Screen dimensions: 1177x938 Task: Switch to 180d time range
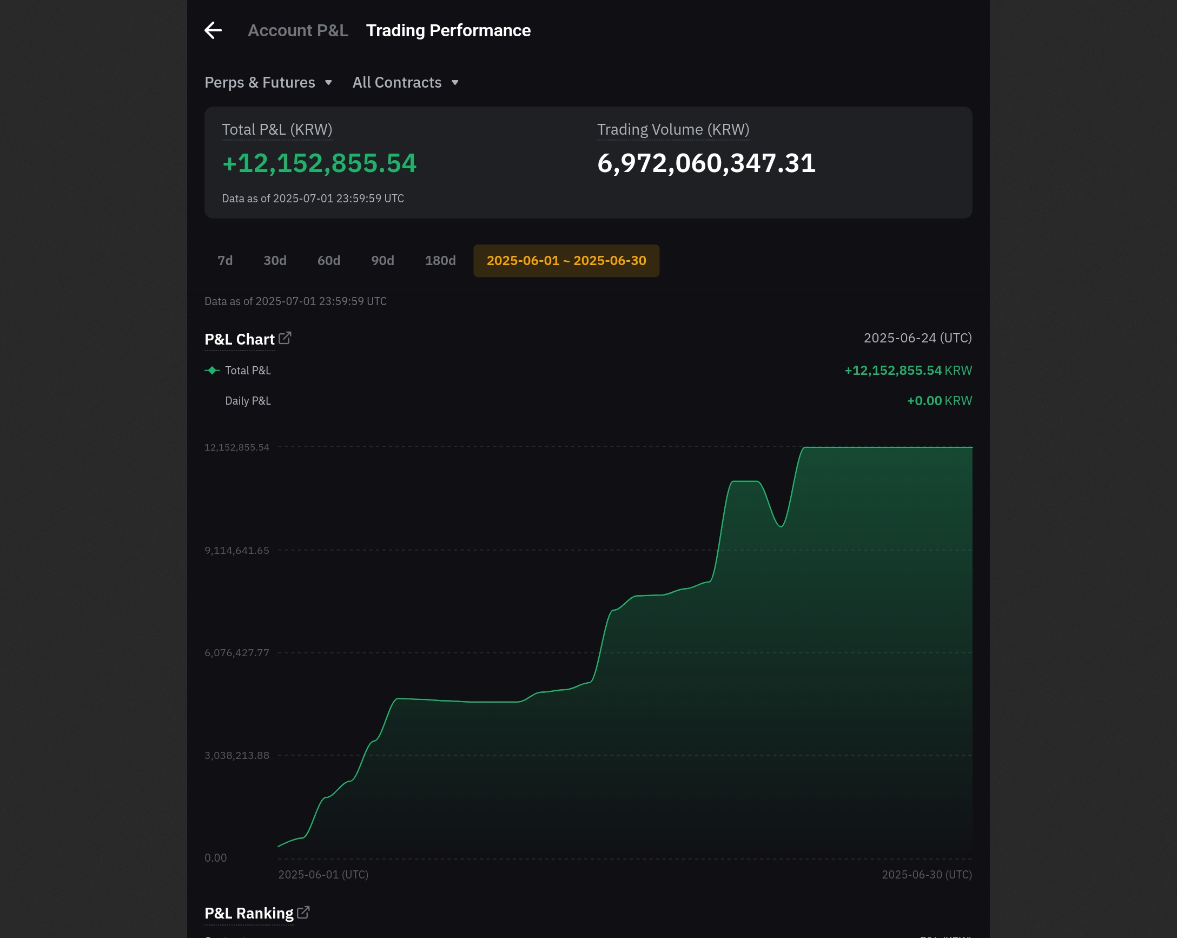point(440,260)
